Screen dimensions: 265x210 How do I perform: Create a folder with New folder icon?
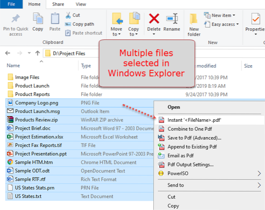click(194, 19)
